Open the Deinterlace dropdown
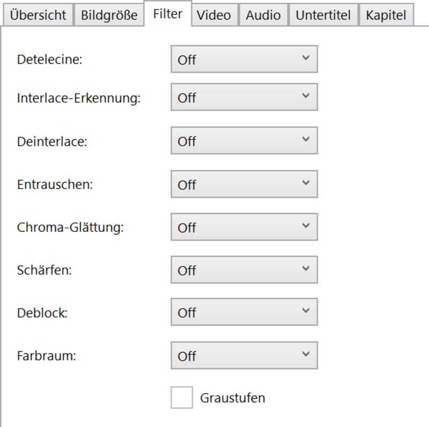The image size is (429, 427). (243, 141)
